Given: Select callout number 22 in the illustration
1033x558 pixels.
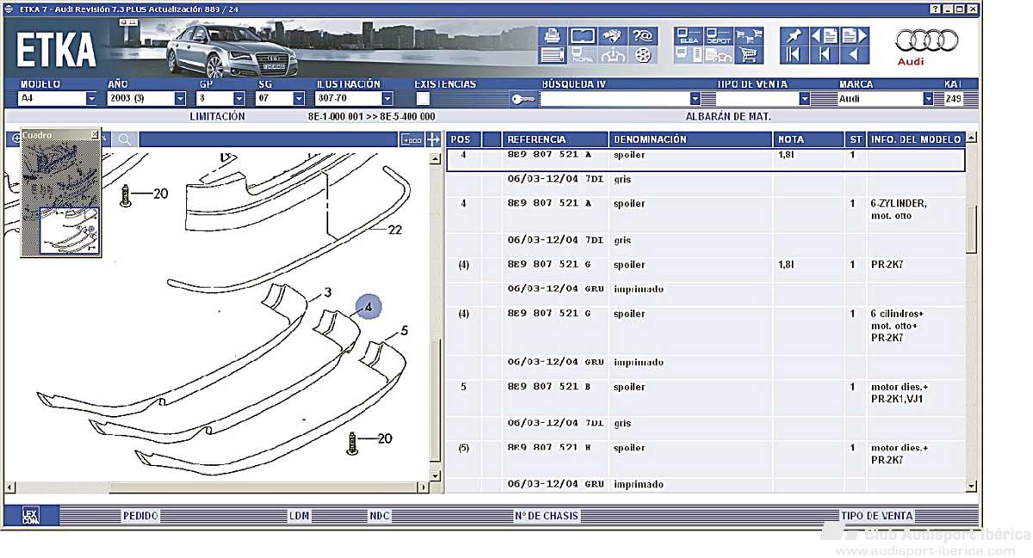Looking at the screenshot, I should pos(395,230).
